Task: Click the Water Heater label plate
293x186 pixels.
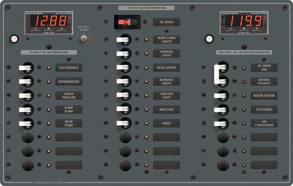Action: (x=264, y=95)
